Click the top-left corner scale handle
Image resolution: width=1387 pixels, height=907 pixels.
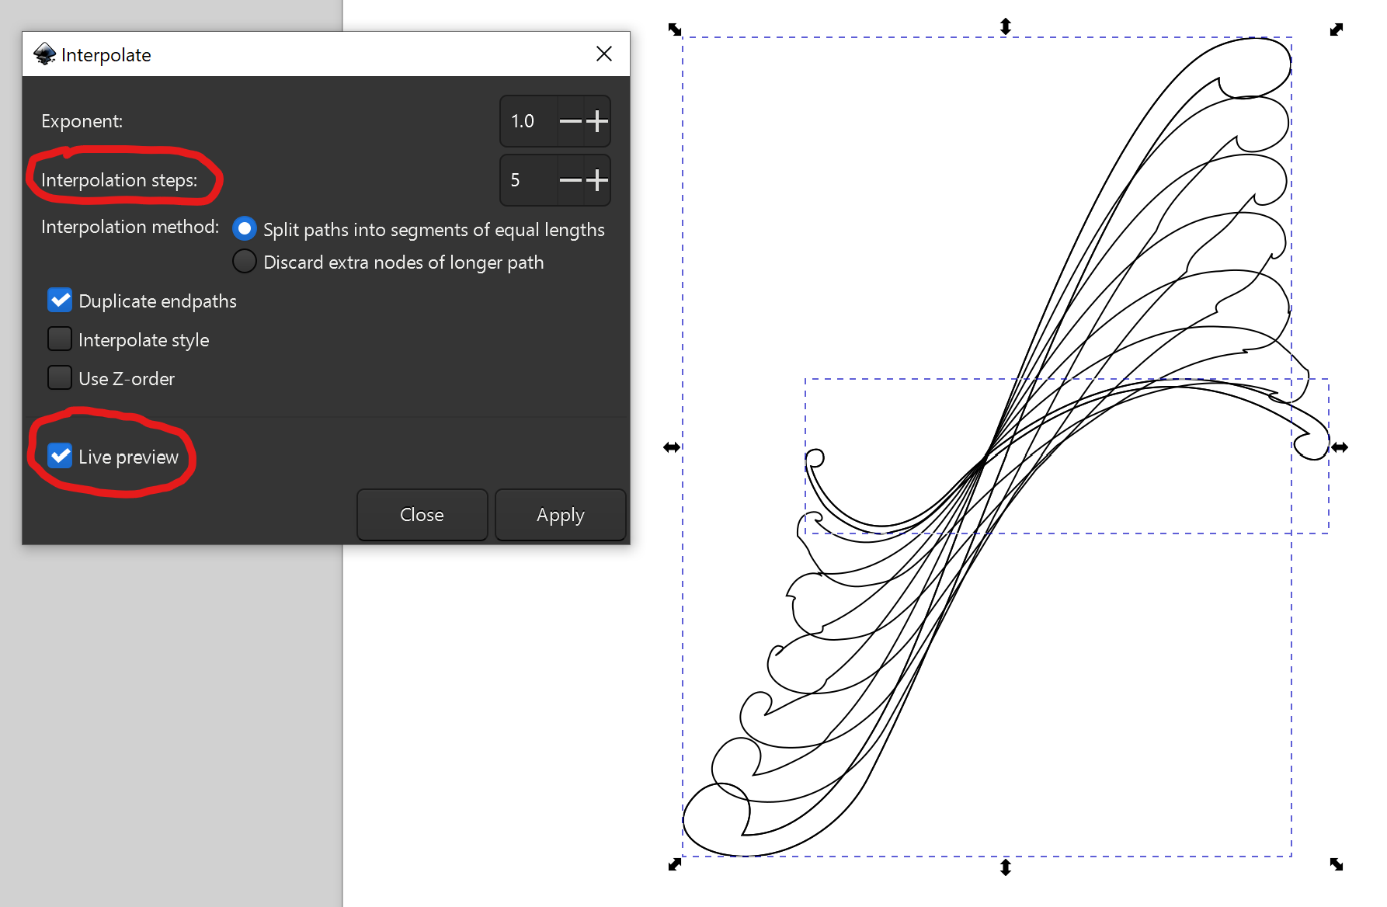click(675, 30)
